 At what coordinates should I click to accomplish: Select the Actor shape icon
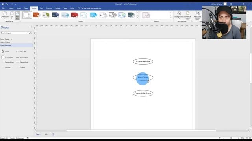(3, 51)
